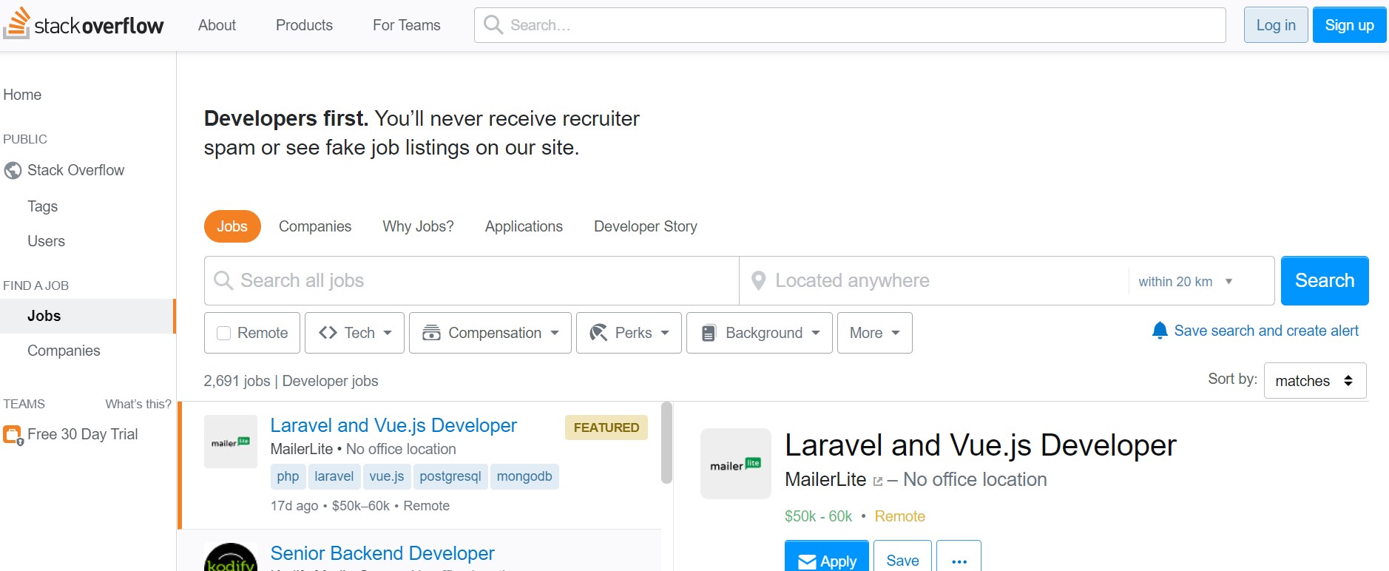Viewport: 1389px width, 571px height.
Task: Open Tags in the sidebar
Action: point(42,206)
